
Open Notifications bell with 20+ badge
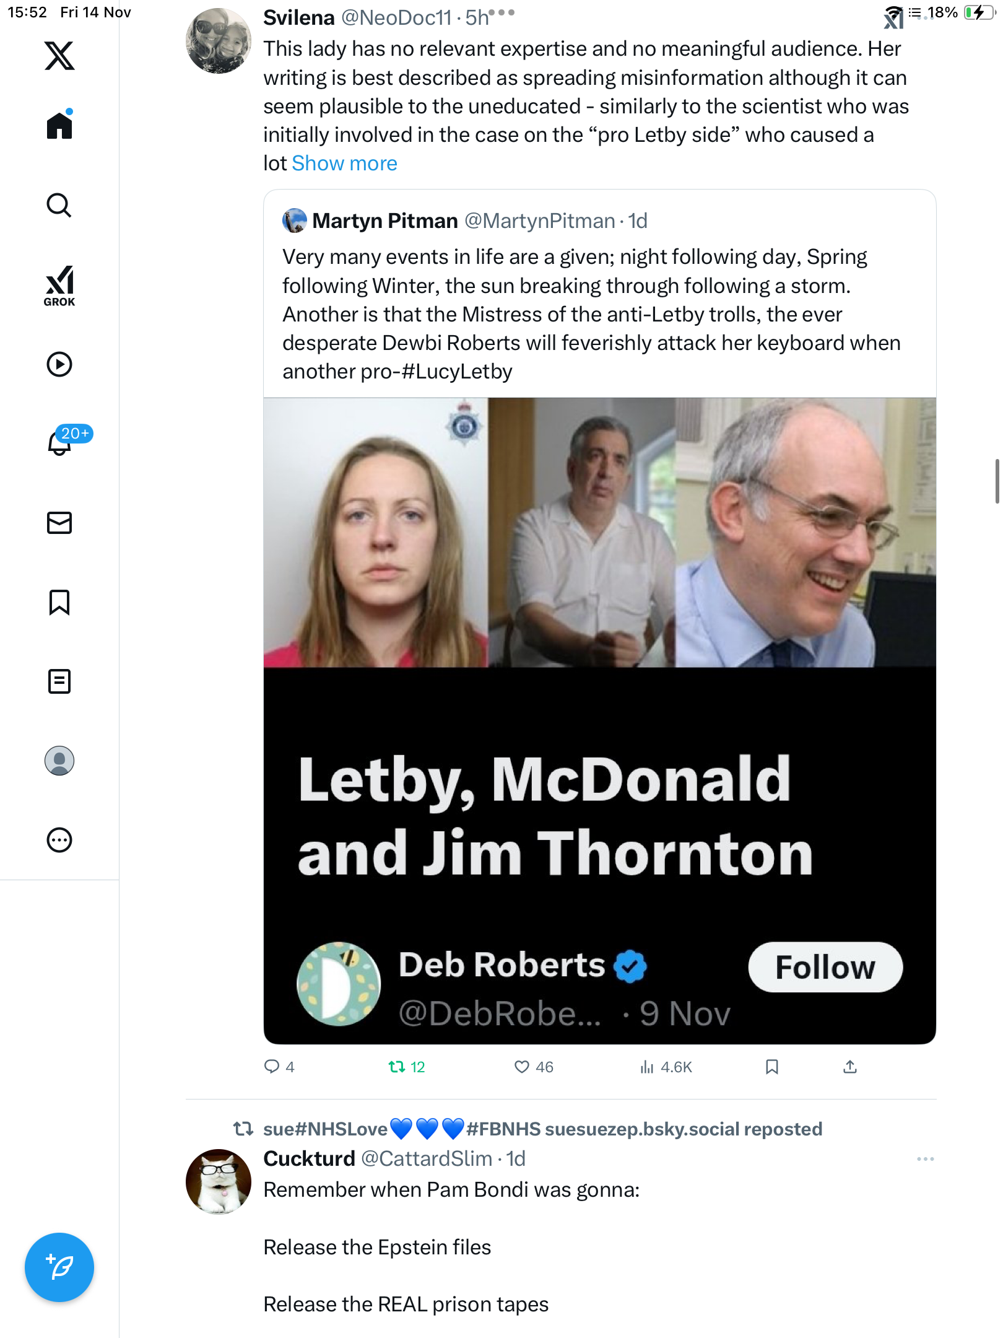pyautogui.click(x=61, y=442)
